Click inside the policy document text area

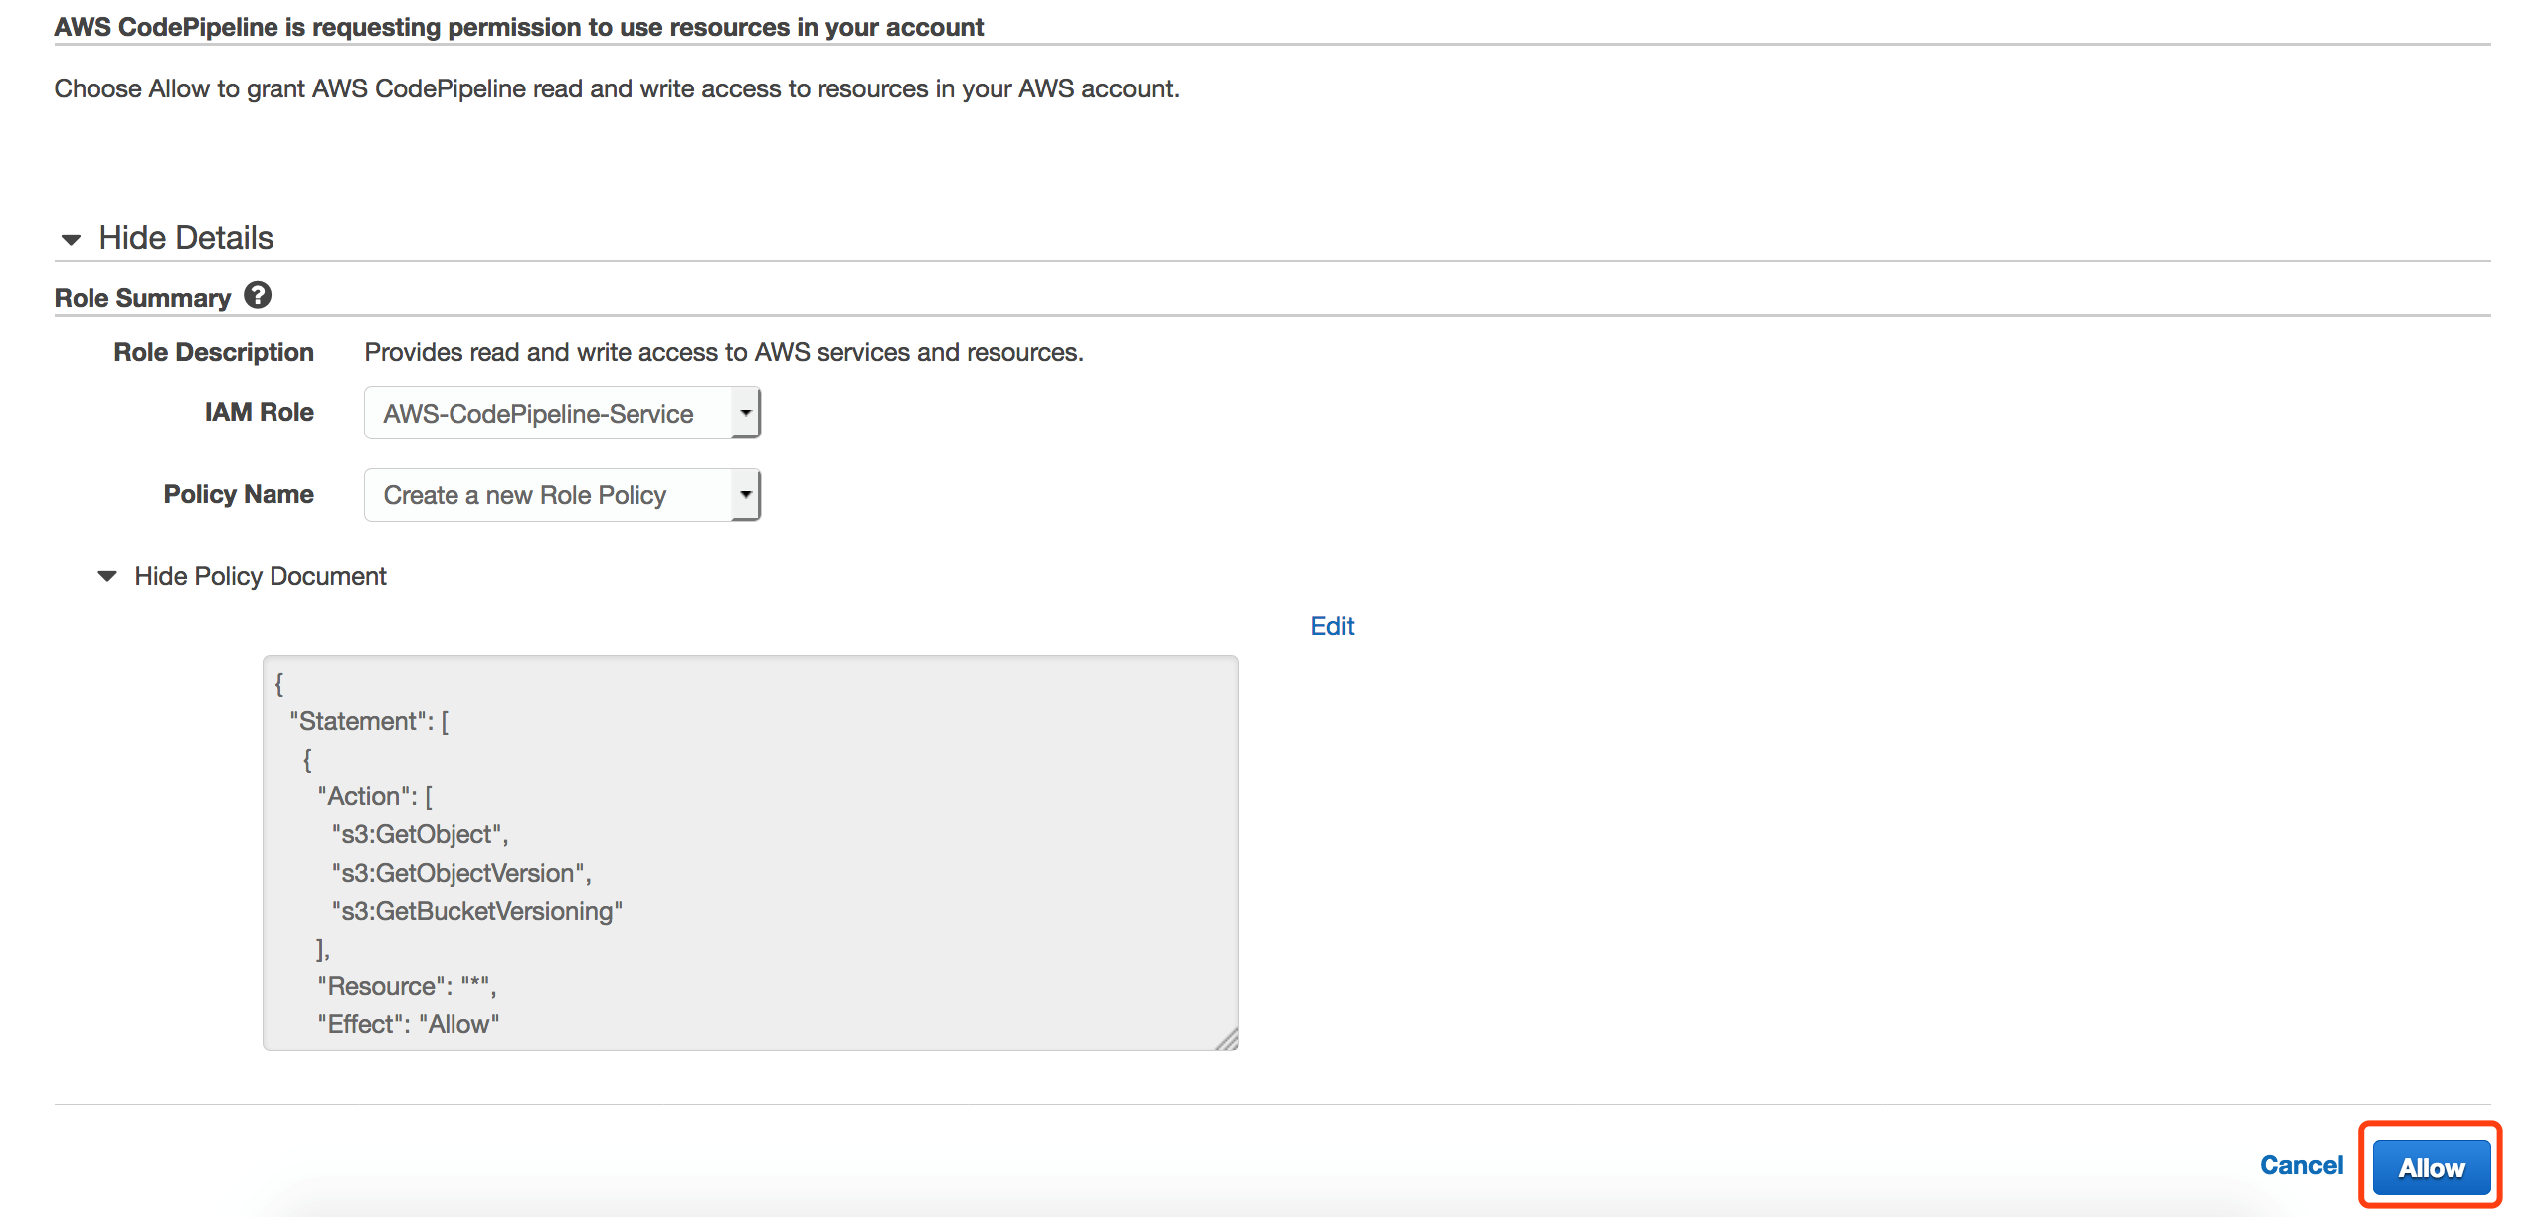(750, 852)
